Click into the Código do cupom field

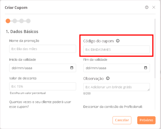pos(117,49)
